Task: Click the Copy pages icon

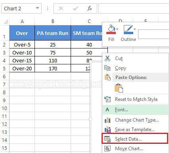Action: pos(107,68)
